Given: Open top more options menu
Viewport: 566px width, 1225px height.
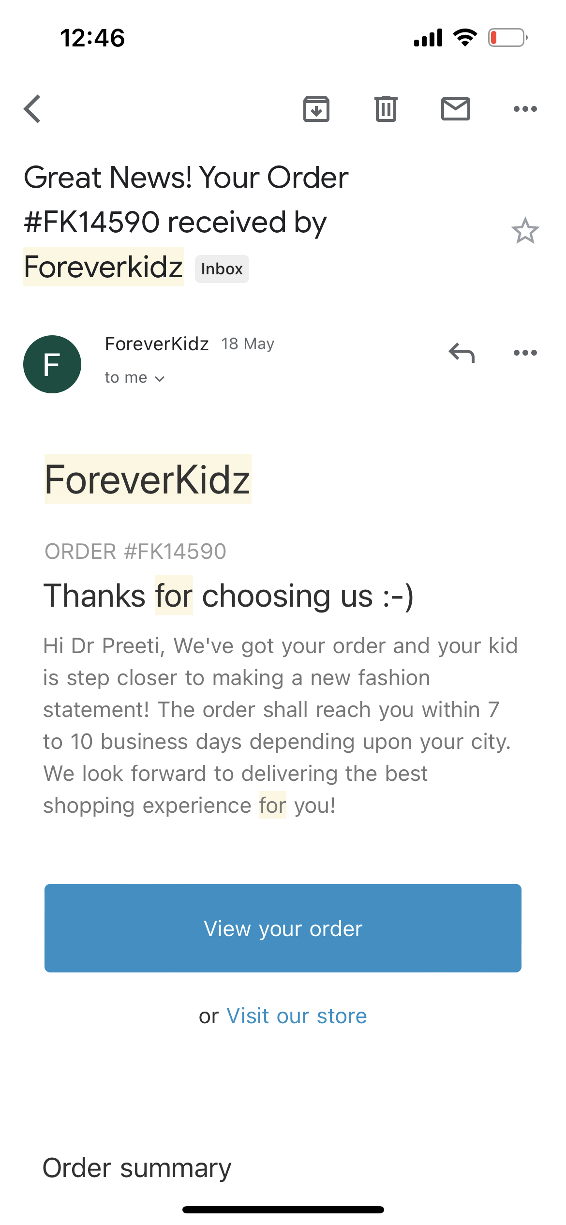Looking at the screenshot, I should [x=525, y=109].
